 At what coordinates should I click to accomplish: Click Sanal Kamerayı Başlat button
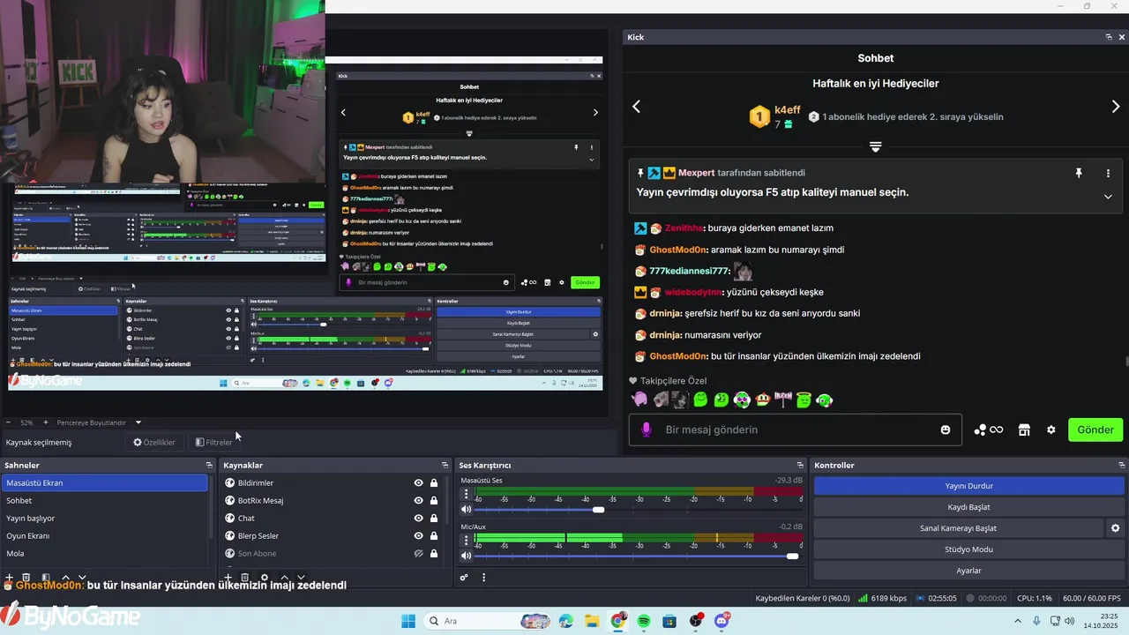tap(957, 528)
